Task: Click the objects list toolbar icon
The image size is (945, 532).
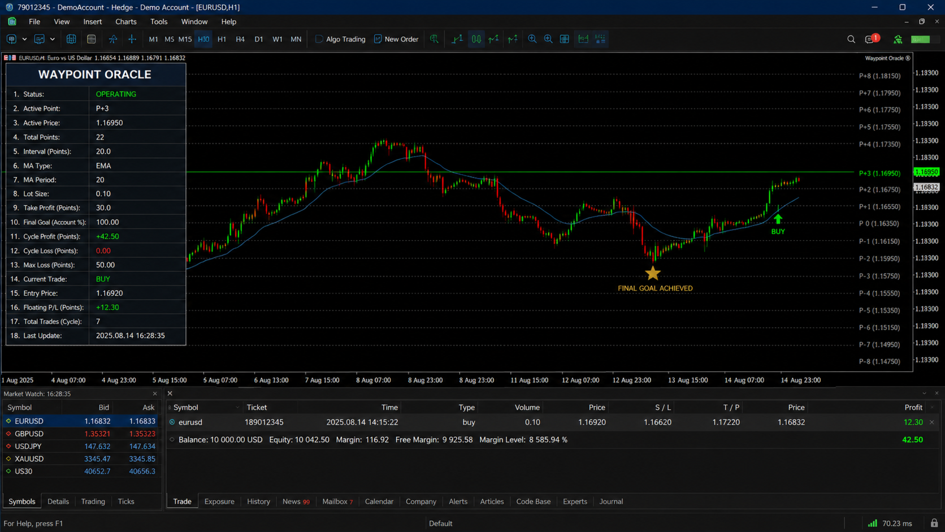Action: coord(600,39)
